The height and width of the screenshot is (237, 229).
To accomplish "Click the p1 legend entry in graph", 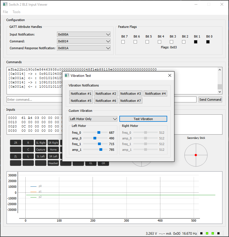I will point(36,191).
